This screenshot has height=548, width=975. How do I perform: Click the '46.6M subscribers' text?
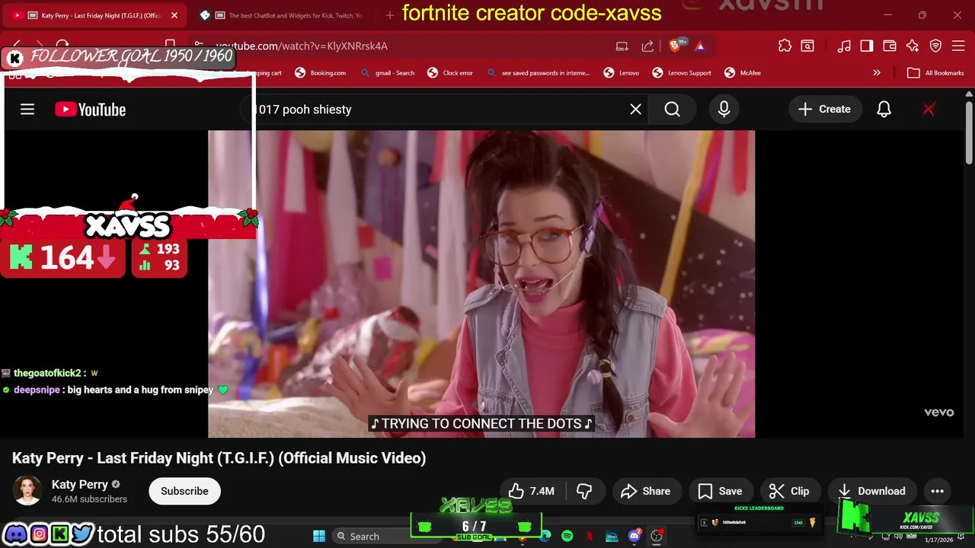tap(89, 499)
